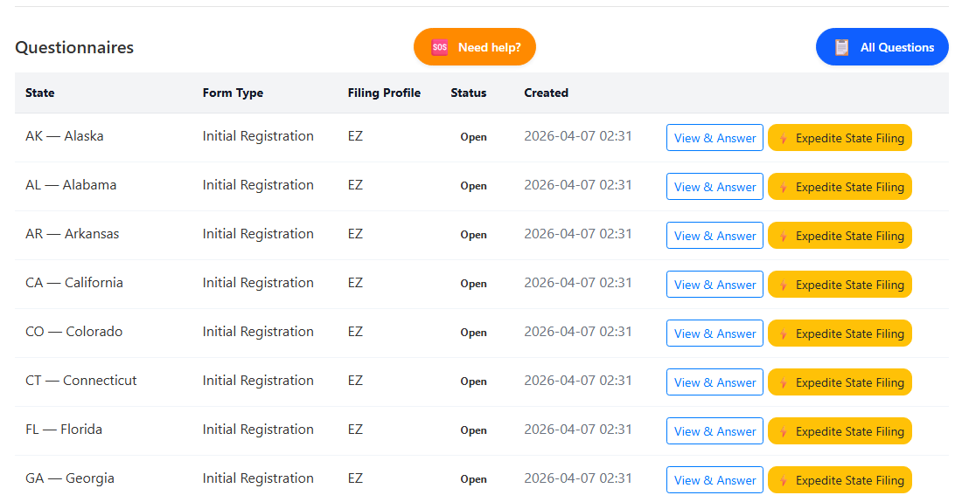Click the Open status in Georgia row
Viewport: 962px width, 502px height.
click(474, 480)
